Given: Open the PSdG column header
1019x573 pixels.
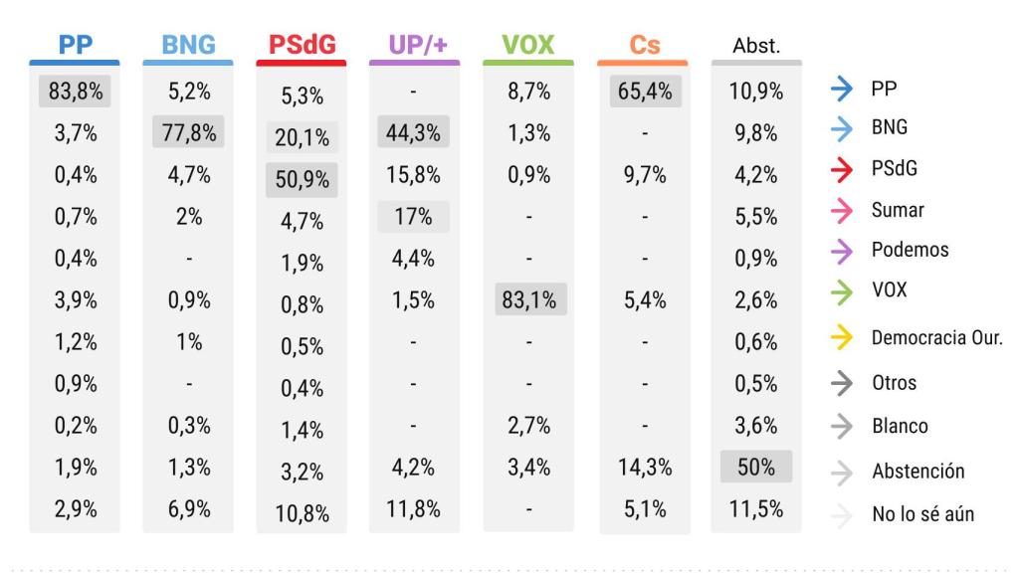Looking at the screenshot, I should coord(302,45).
